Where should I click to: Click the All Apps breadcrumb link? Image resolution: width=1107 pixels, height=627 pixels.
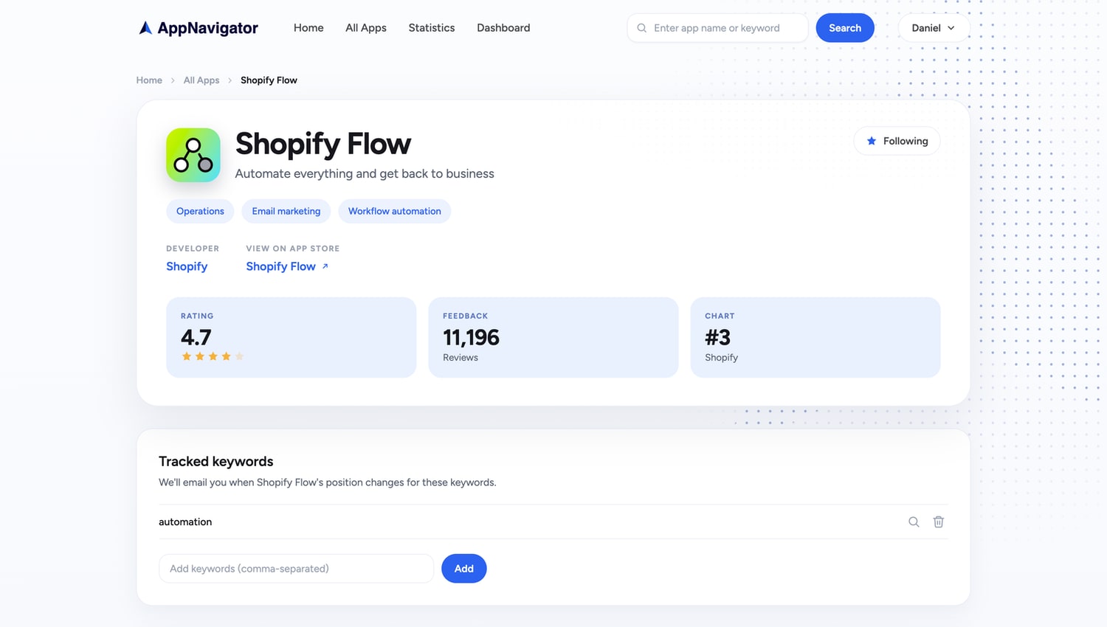201,80
